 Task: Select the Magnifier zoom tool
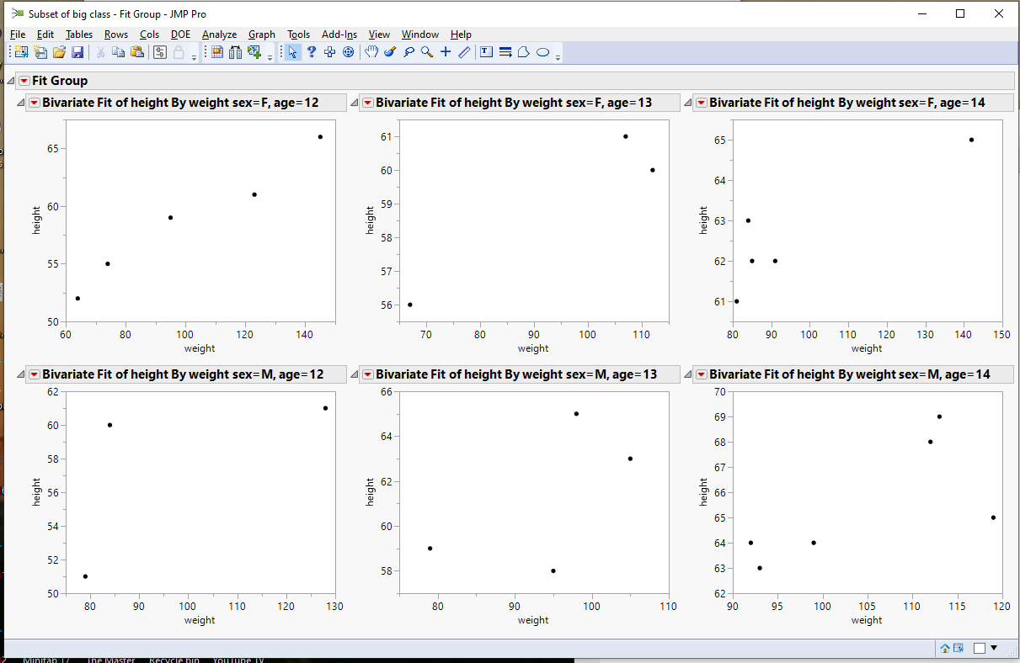pyautogui.click(x=425, y=51)
